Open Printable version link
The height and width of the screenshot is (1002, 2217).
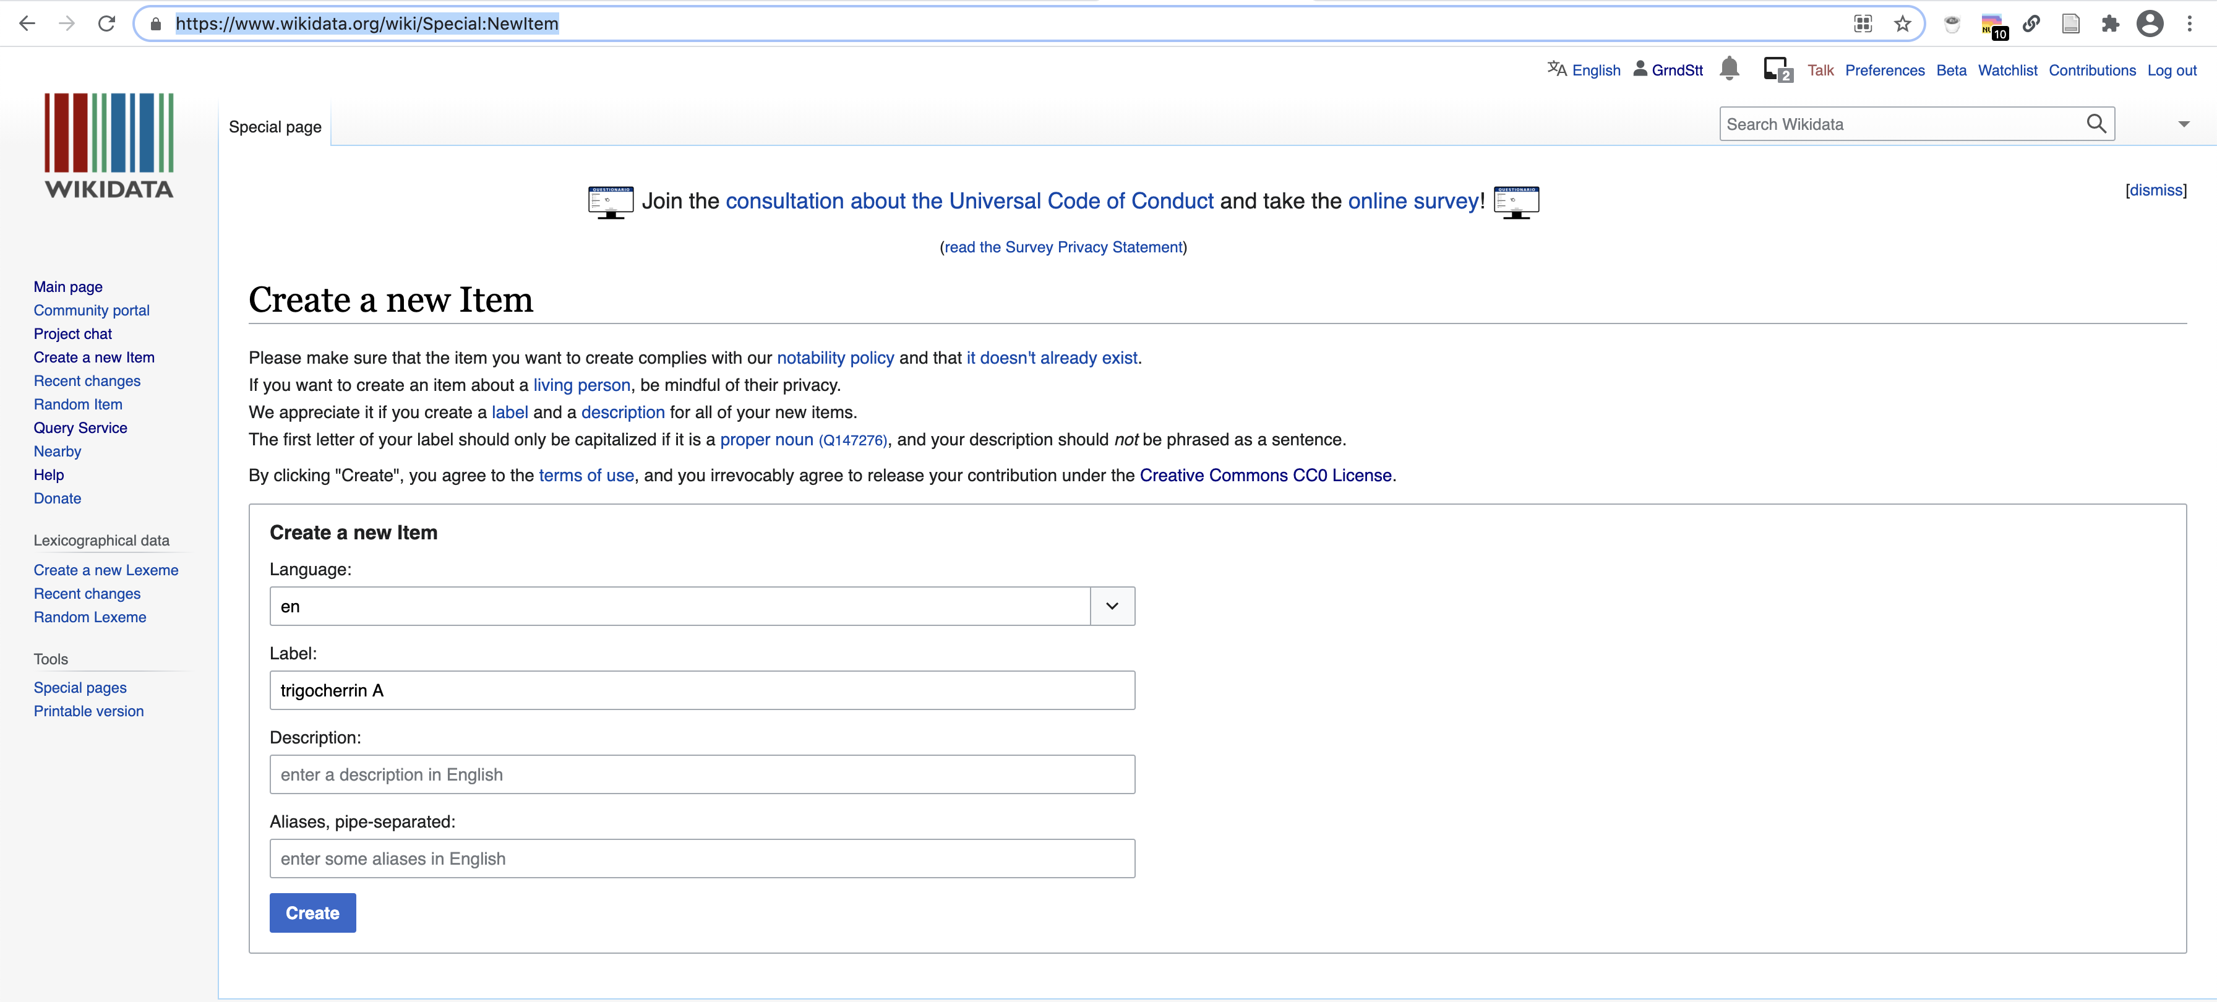(88, 711)
